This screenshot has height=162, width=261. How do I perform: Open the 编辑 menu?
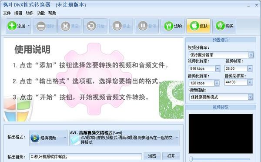tap(18, 13)
